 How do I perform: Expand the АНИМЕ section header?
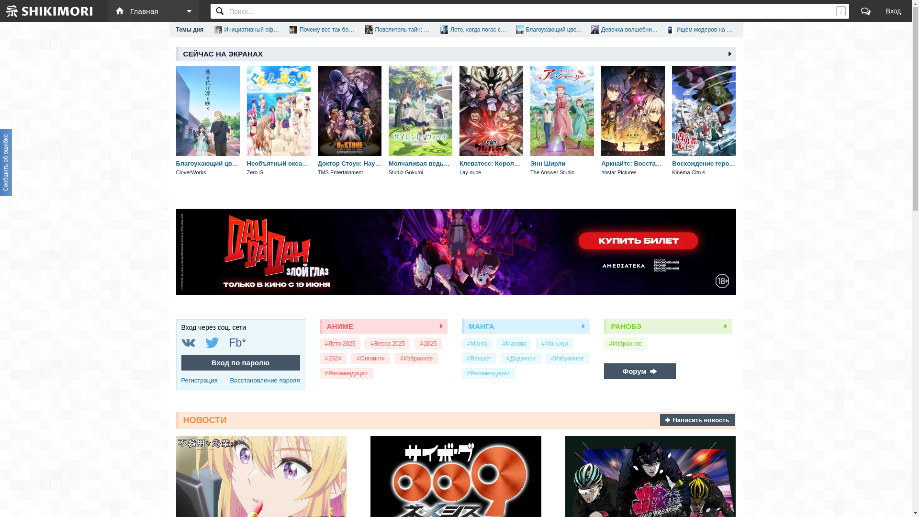click(x=384, y=326)
